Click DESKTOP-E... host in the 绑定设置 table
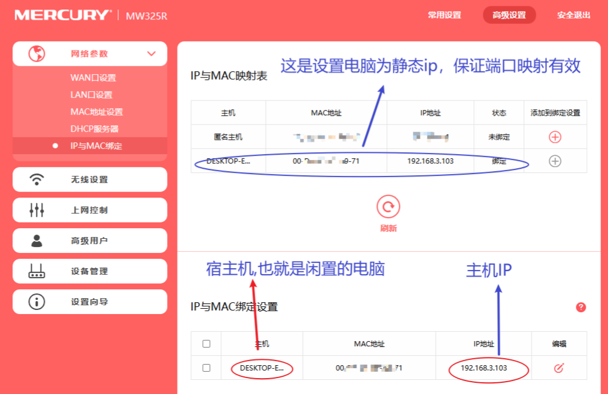The image size is (608, 394). point(262,368)
